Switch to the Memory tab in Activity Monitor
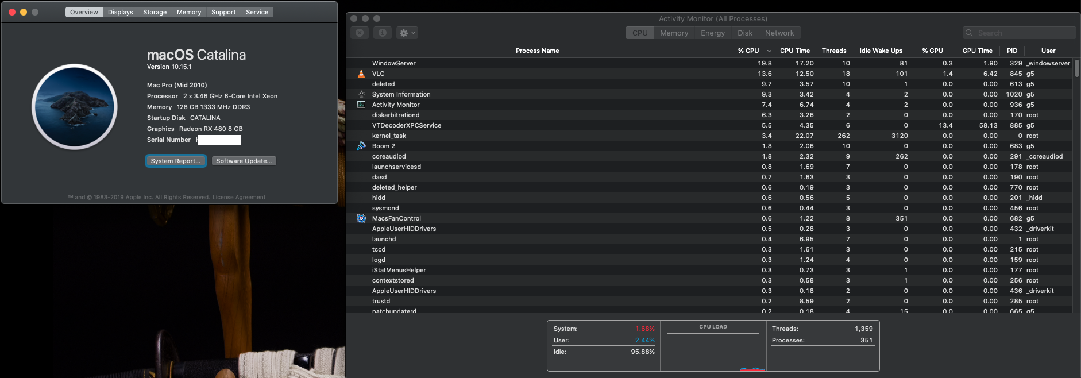1081x378 pixels. point(674,33)
